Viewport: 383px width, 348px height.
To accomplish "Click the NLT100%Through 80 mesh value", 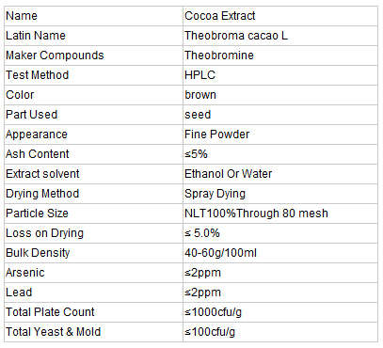I will point(256,214).
